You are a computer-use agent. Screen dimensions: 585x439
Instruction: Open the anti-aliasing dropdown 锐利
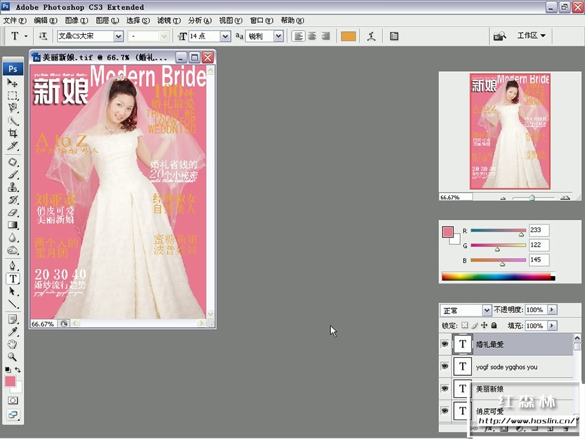tap(278, 36)
